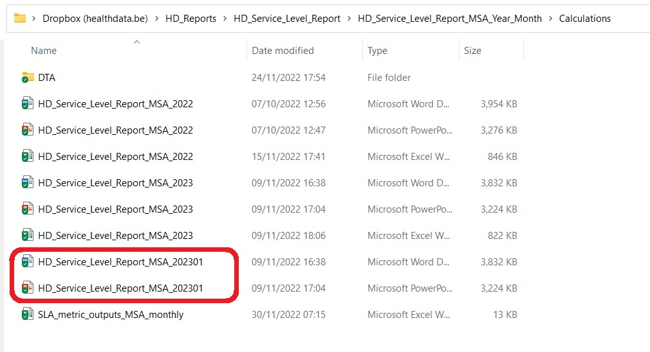Viewport: 650px width, 352px height.
Task: Sort files by the Size column header
Action: [x=472, y=51]
